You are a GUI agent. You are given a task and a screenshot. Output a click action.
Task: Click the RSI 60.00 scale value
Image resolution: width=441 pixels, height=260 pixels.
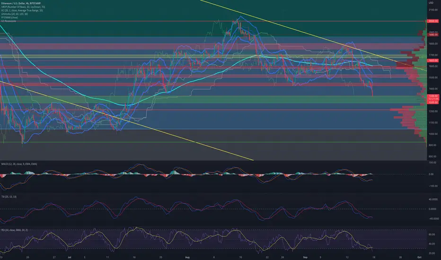point(432,234)
